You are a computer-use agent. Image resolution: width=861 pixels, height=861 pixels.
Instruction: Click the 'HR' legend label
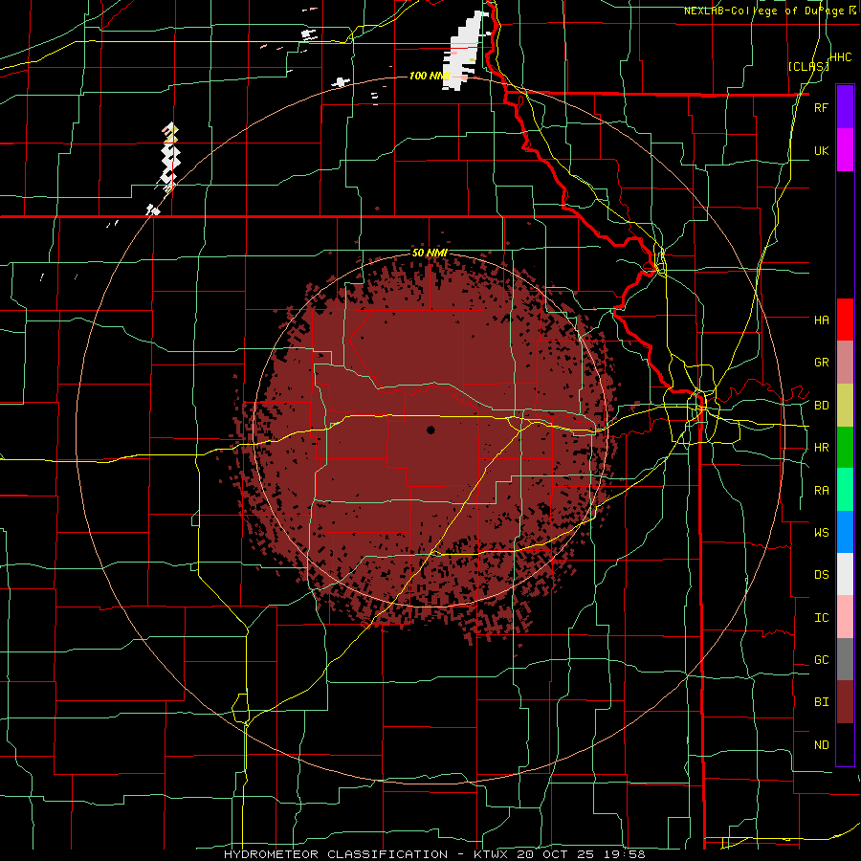[821, 448]
